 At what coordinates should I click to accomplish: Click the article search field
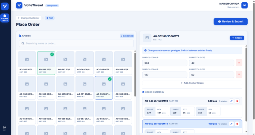tap(76, 43)
